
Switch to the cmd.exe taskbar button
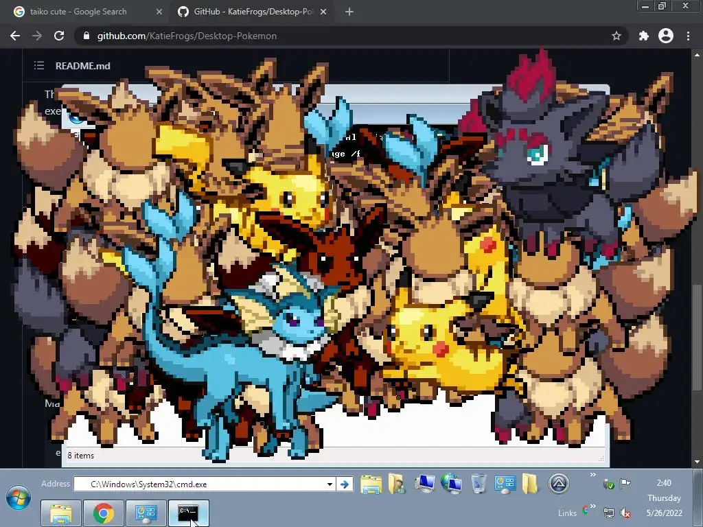point(189,513)
